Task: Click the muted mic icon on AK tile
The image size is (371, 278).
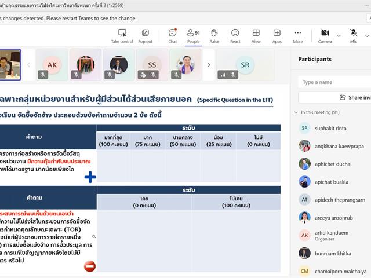Action: coord(43,75)
